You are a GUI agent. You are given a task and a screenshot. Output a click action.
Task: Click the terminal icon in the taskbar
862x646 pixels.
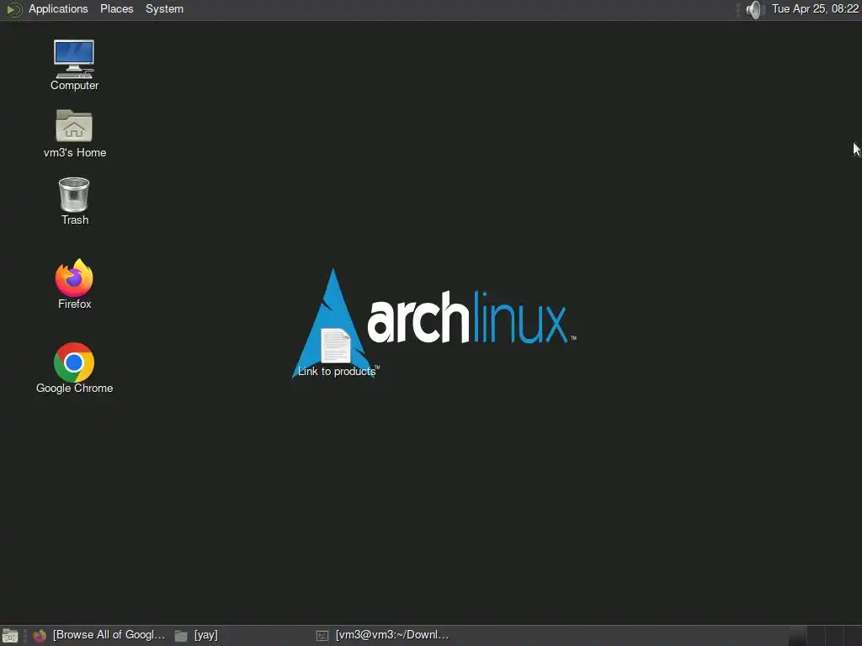coord(322,636)
